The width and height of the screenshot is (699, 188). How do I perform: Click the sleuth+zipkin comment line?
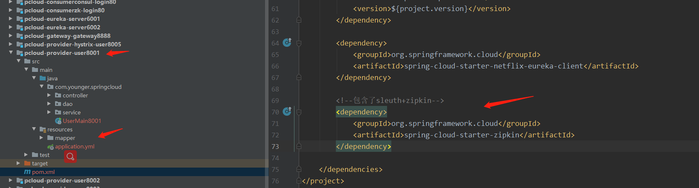(x=390, y=100)
